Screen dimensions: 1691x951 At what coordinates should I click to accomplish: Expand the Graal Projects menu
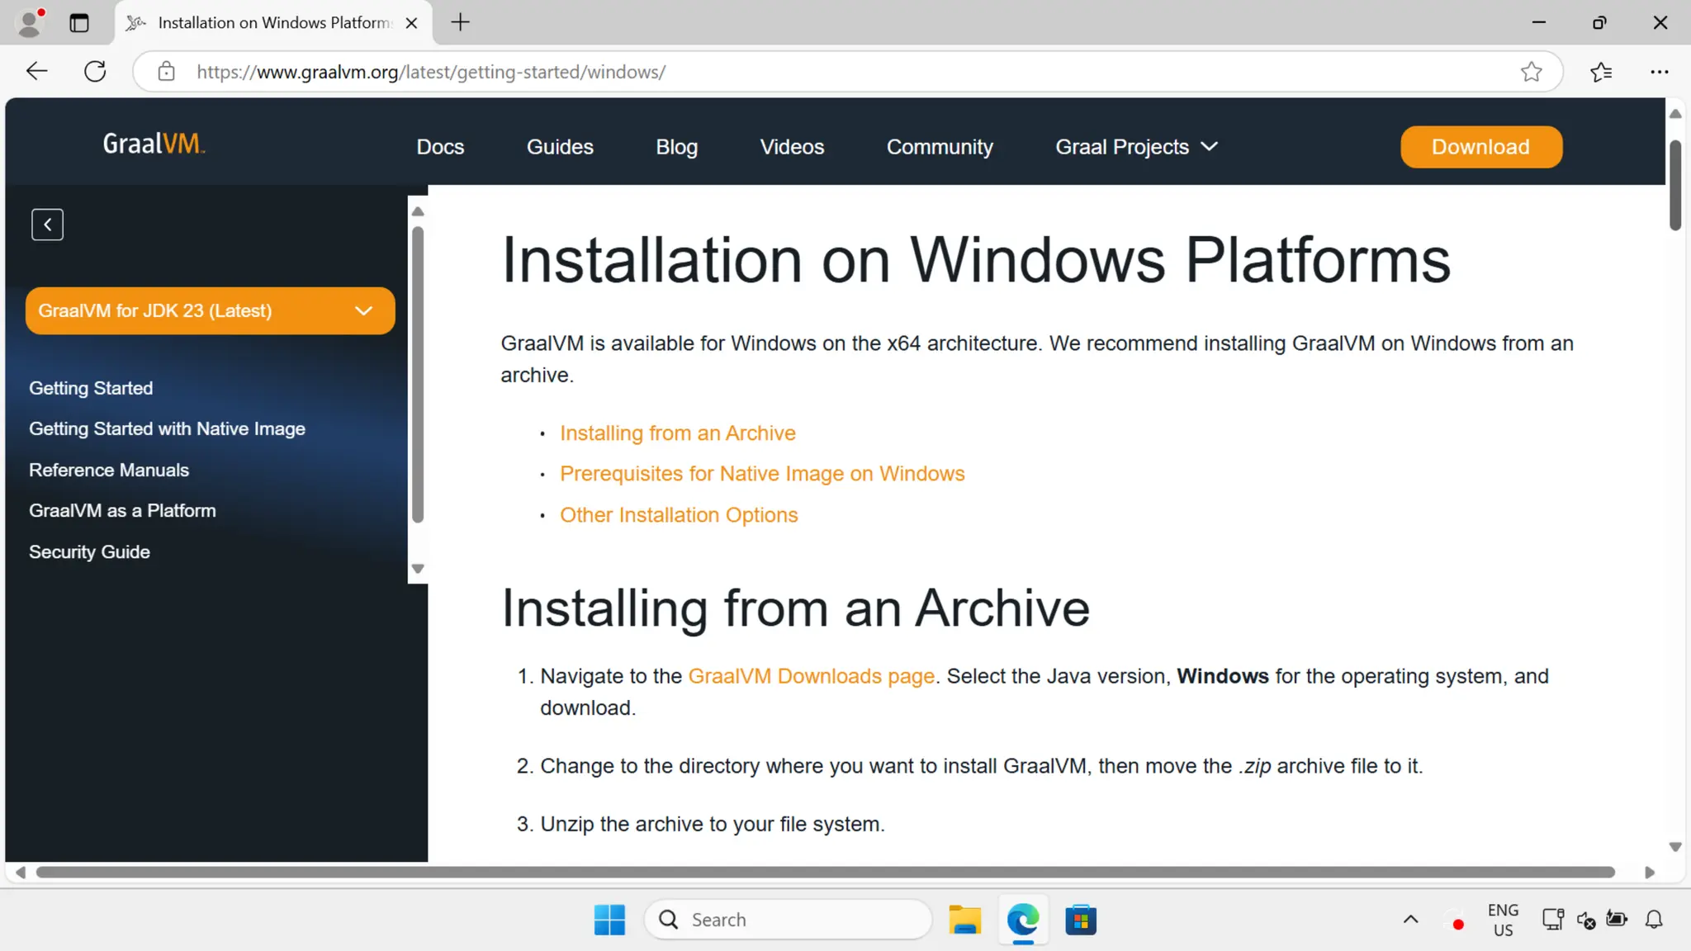click(1136, 147)
